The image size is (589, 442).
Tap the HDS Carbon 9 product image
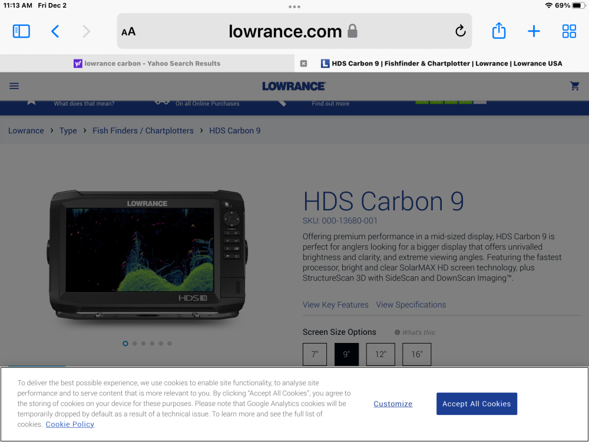147,255
